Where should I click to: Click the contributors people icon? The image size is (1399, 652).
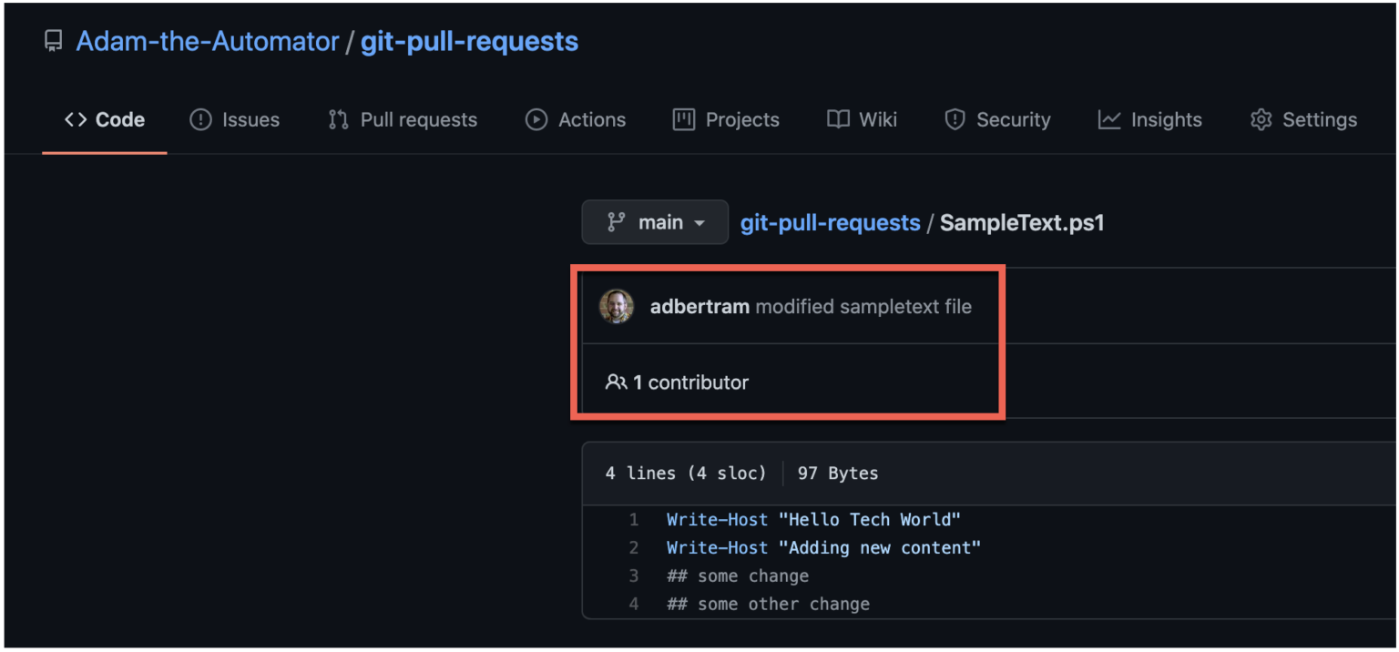tap(617, 382)
